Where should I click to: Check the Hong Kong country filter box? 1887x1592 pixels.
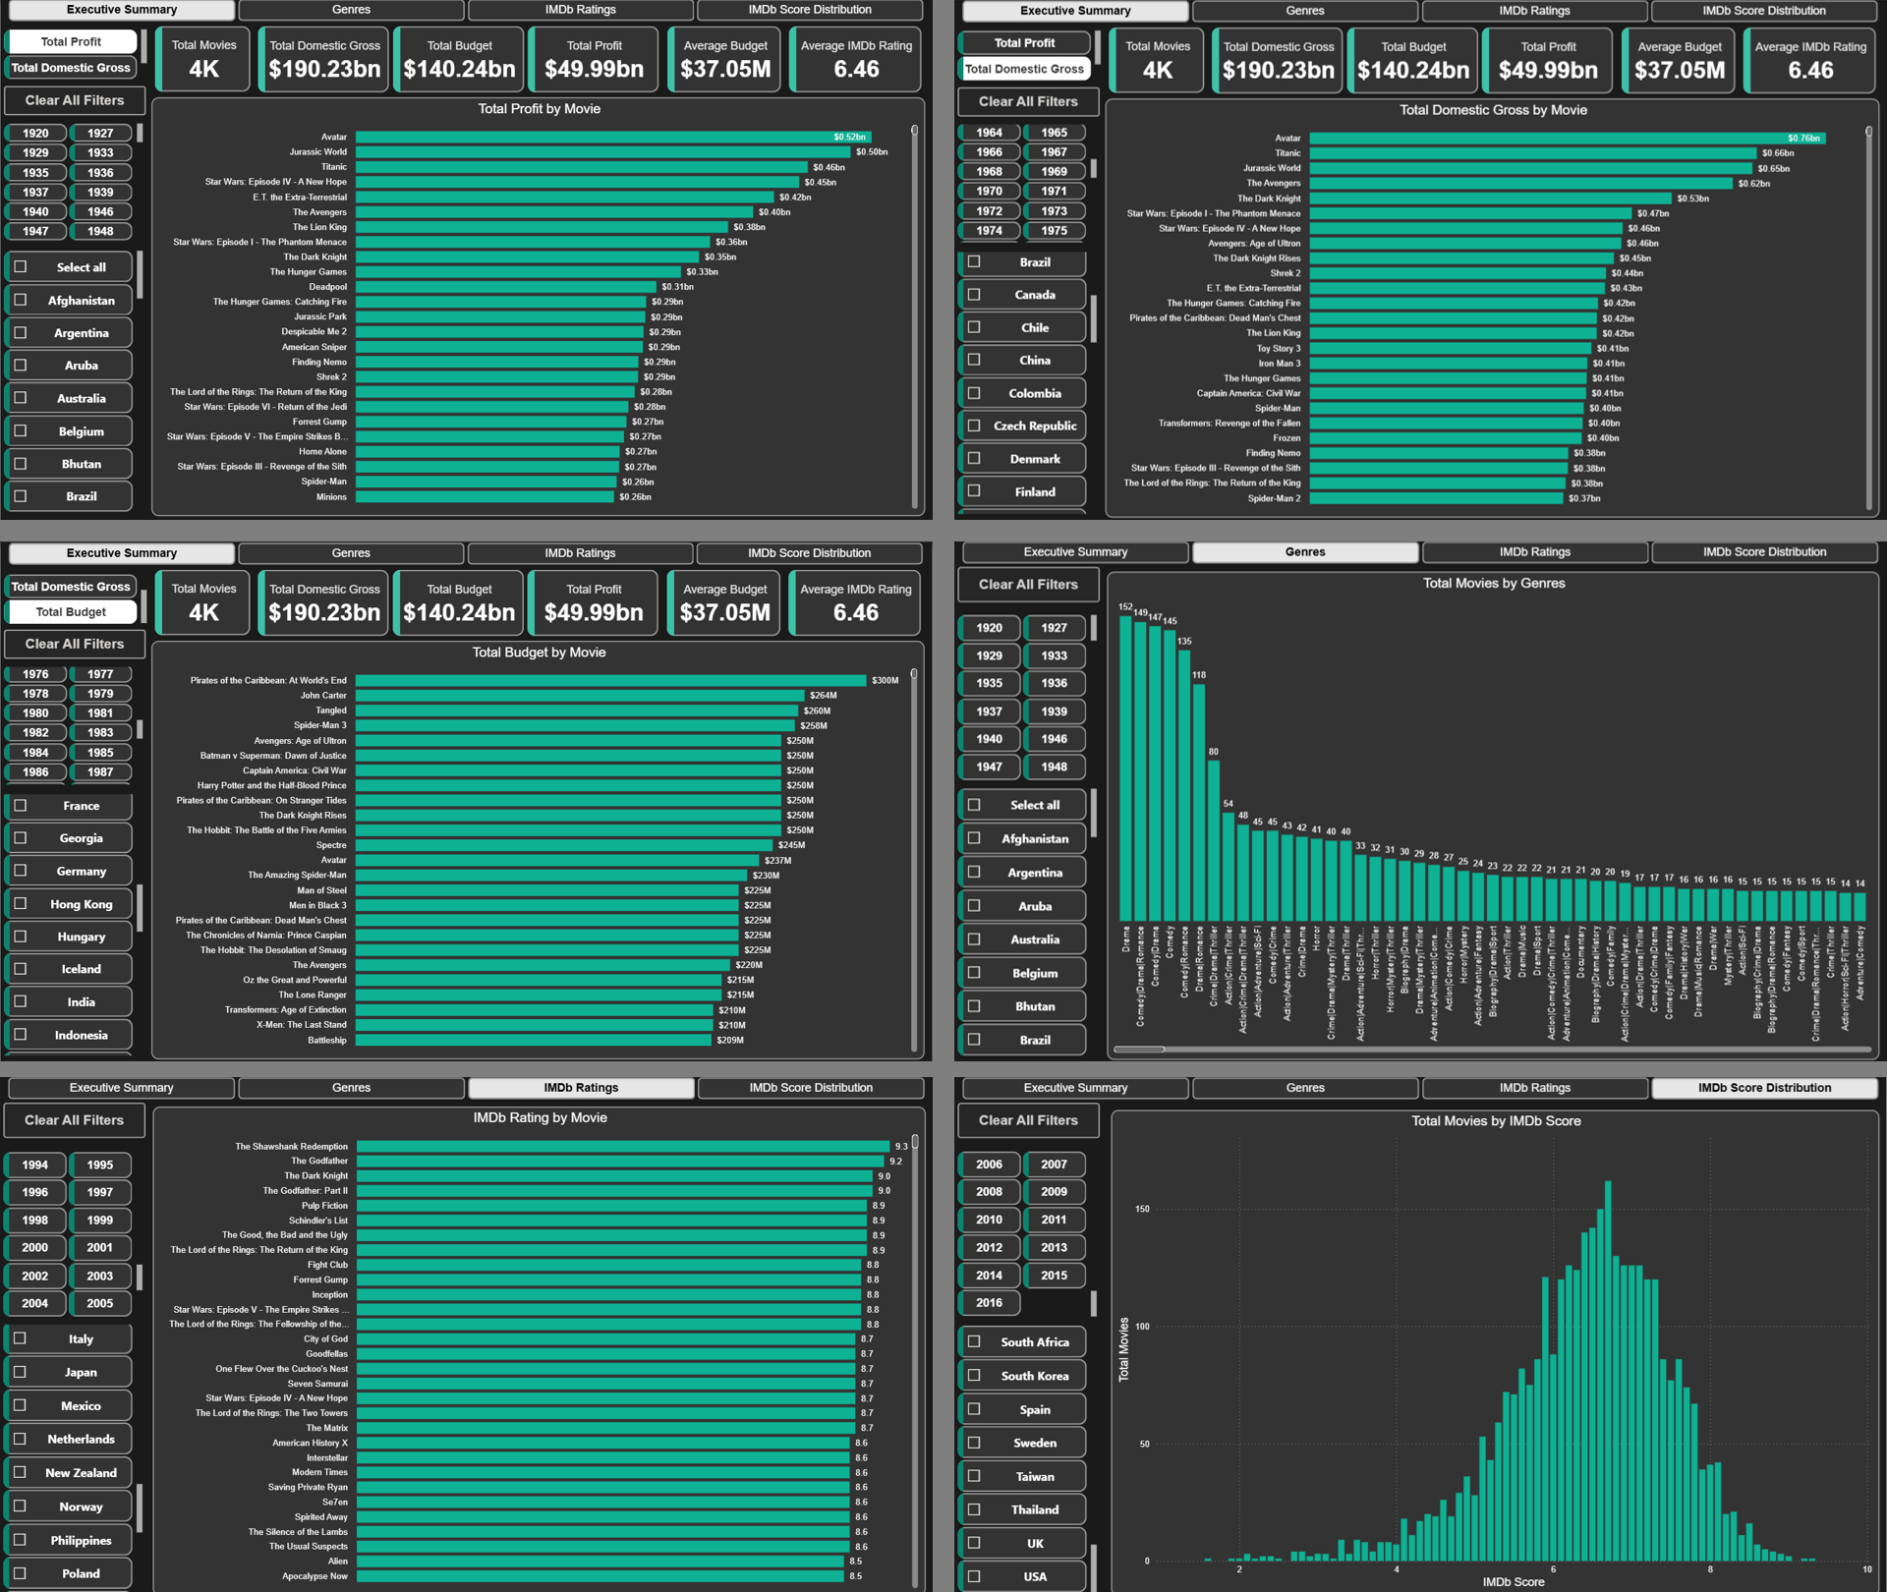(x=21, y=903)
